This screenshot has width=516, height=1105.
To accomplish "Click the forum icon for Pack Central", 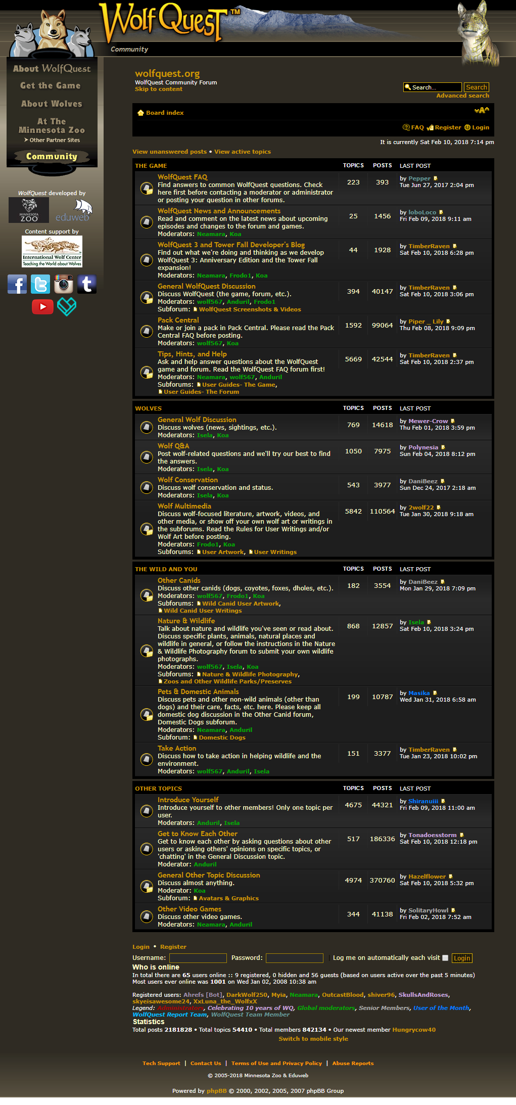I will point(147,331).
